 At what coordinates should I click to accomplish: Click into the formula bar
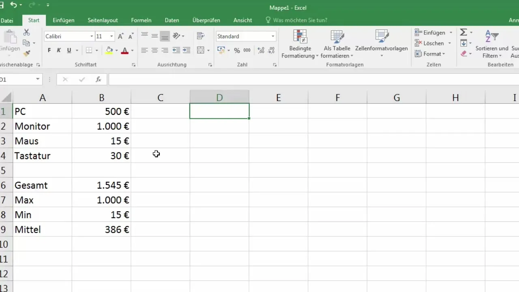pyautogui.click(x=314, y=79)
